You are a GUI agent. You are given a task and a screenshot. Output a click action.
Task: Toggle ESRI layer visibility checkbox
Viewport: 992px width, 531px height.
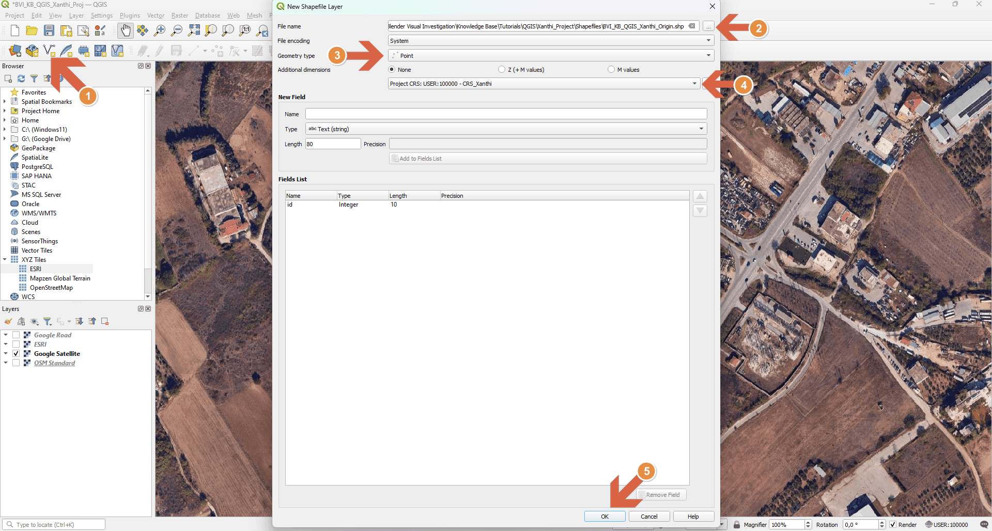coord(16,345)
